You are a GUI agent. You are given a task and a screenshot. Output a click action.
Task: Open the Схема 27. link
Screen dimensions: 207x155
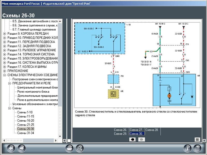coord(136,130)
